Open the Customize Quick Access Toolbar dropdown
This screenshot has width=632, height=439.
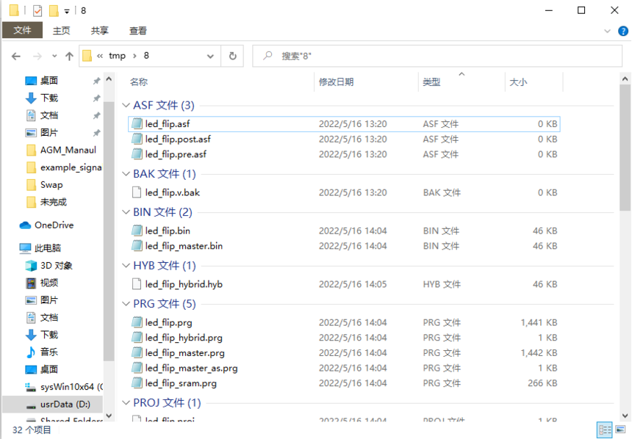click(x=67, y=11)
